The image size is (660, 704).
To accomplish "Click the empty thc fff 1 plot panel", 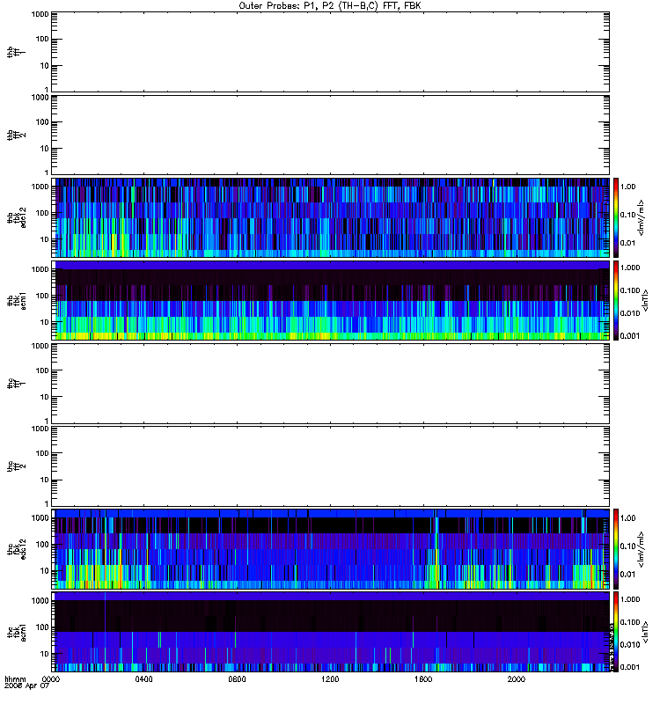I will (x=330, y=384).
